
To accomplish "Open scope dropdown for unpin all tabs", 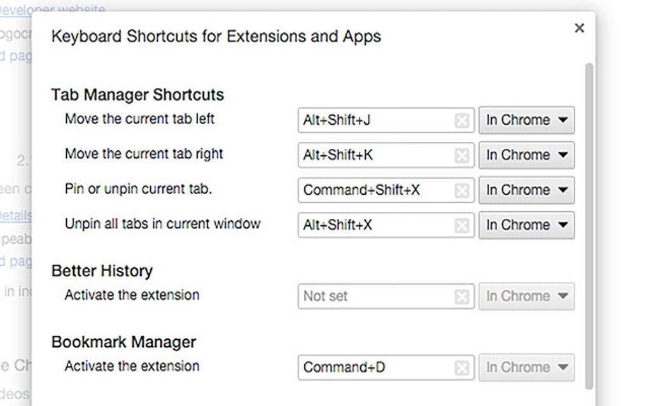I will point(526,225).
